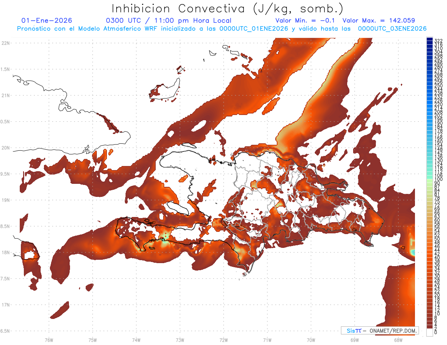Click the "70W" longitude label

click(311, 340)
